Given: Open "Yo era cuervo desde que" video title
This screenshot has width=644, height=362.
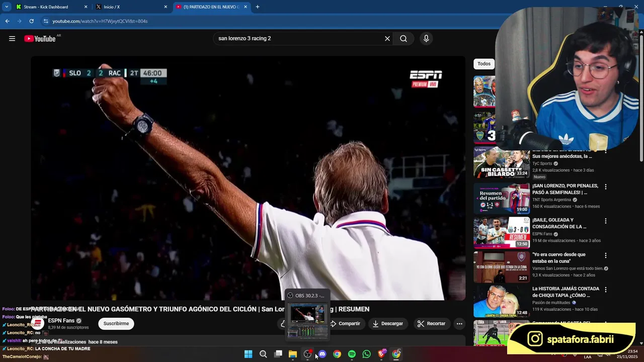Looking at the screenshot, I should coord(559,257).
